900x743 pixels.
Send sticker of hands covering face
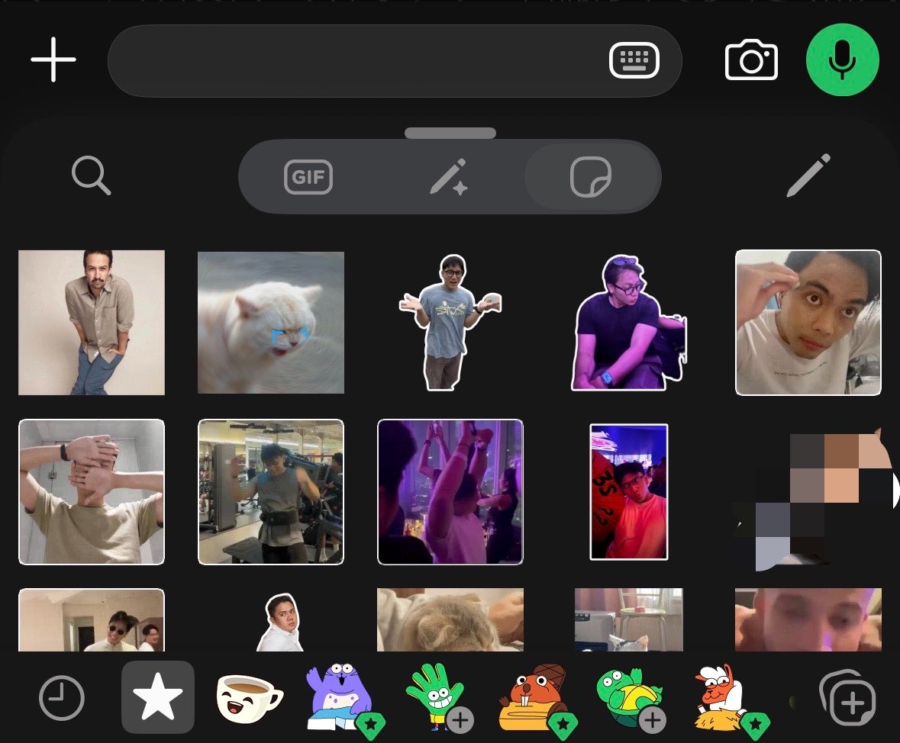[92, 492]
